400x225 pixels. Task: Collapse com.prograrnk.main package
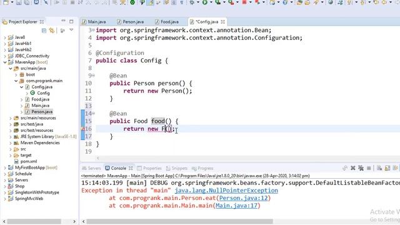16,81
